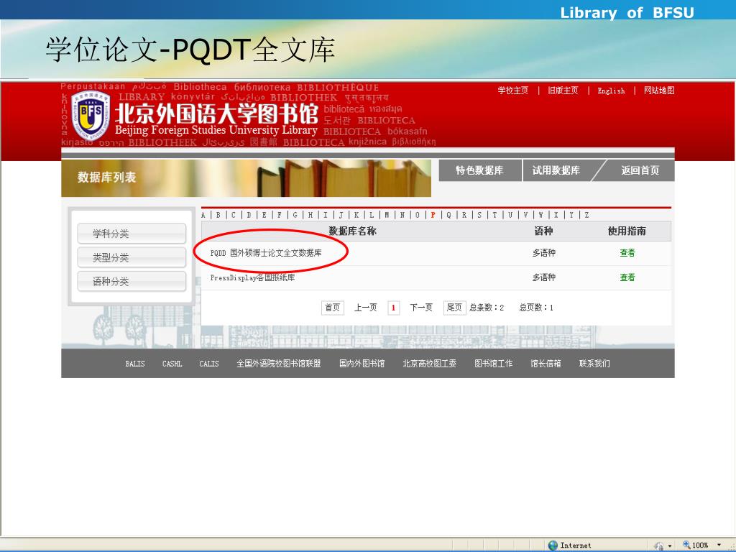Click the 数据库列表 banner image
Viewport: 736px width, 552px height.
pos(246,178)
